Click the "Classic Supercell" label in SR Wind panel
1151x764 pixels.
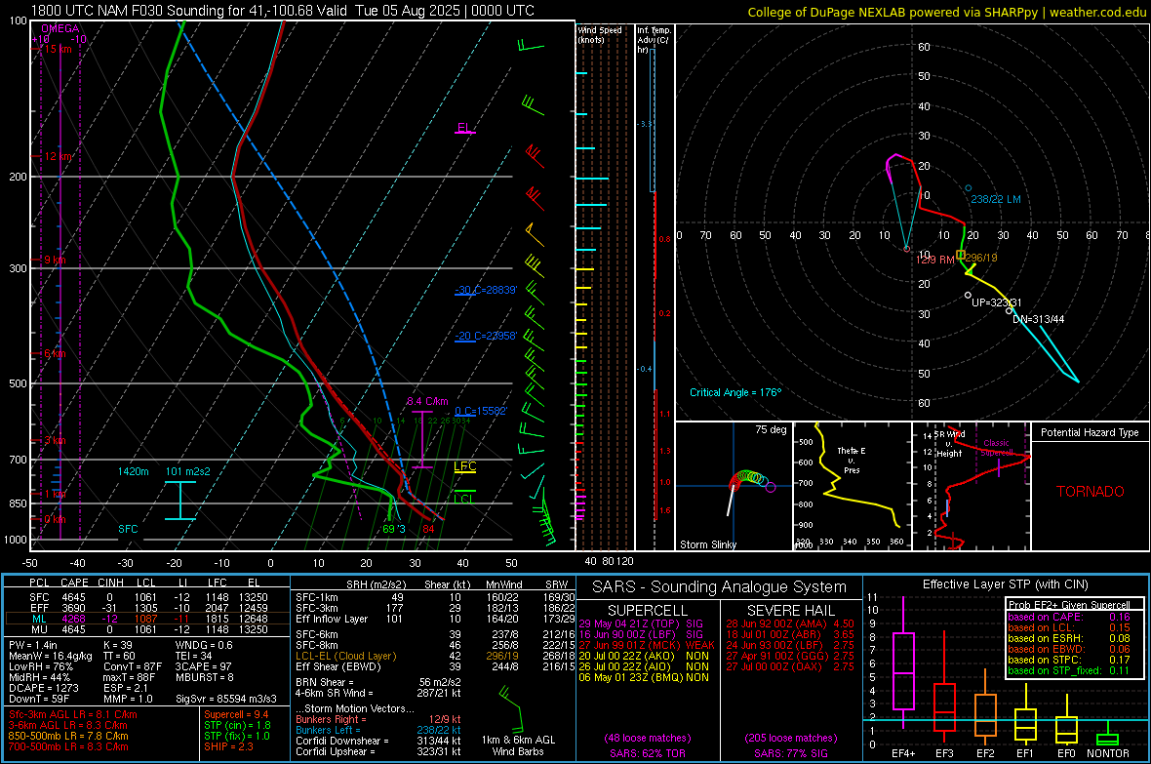[x=996, y=448]
